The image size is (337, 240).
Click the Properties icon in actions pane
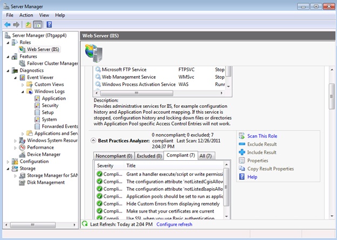click(242, 160)
